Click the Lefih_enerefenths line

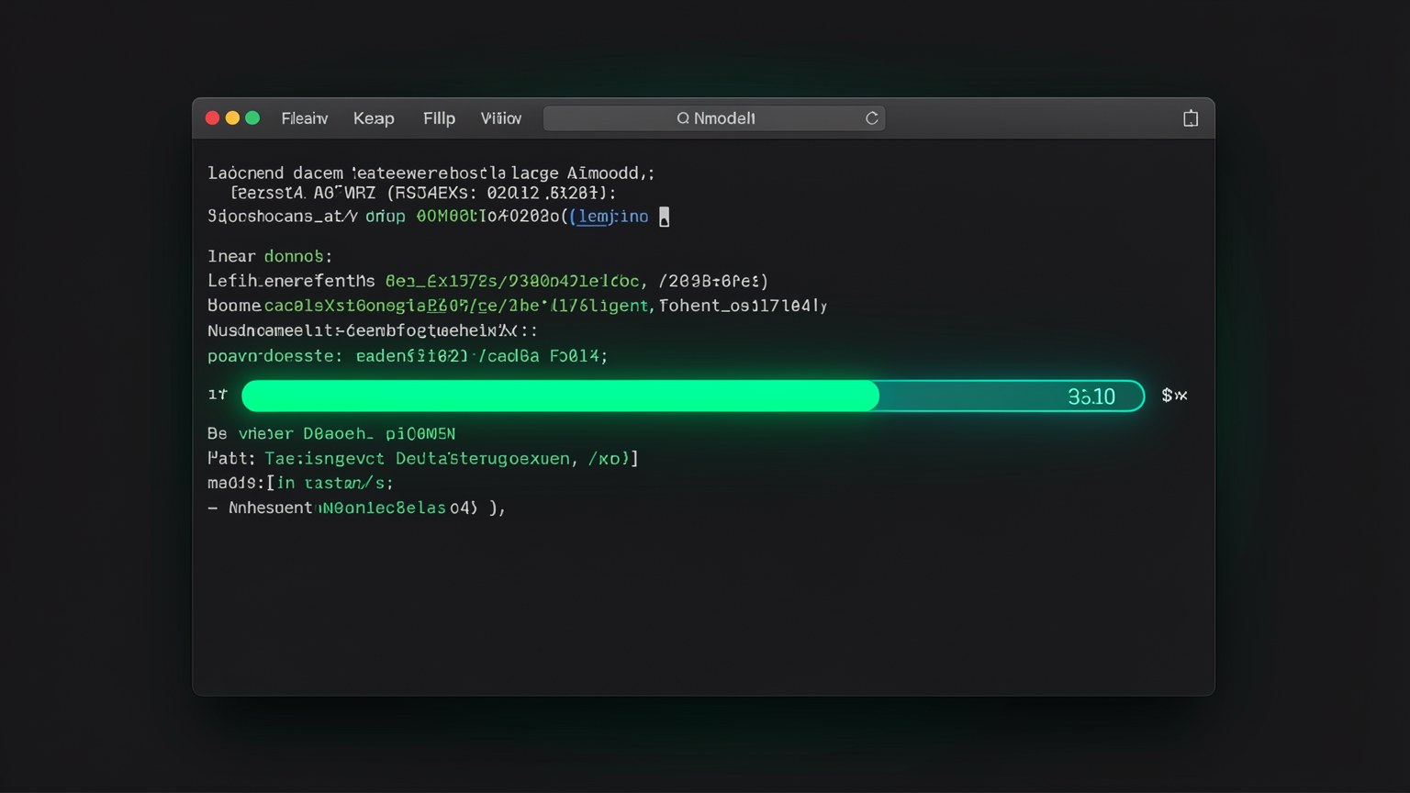487,281
